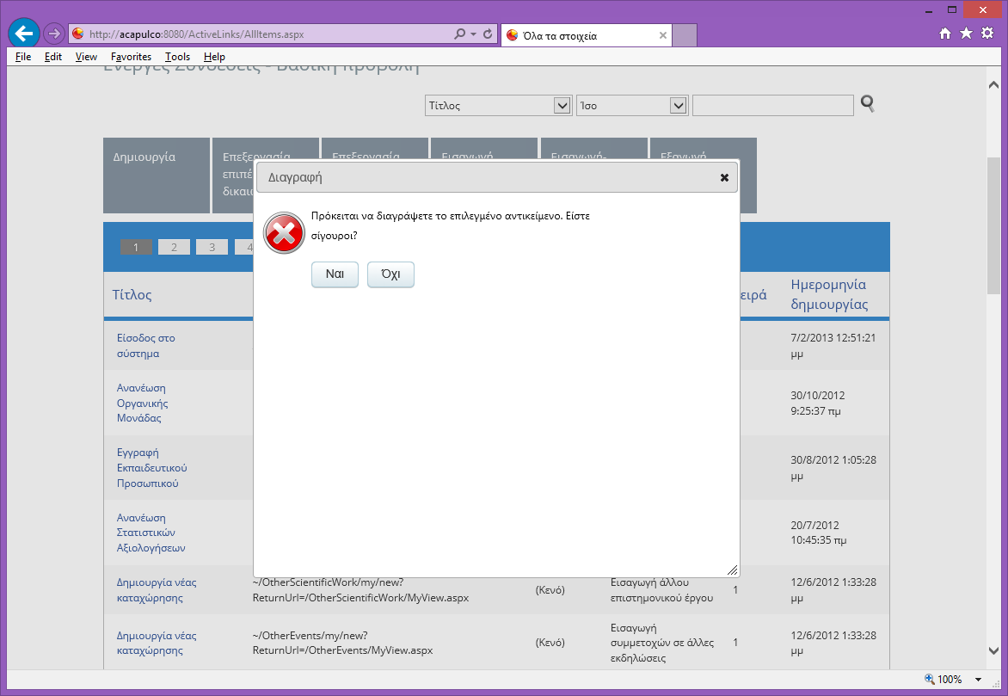Image resolution: width=1008 pixels, height=696 pixels.
Task: Click the Διαγραφή dialog title bar
Action: pyautogui.click(x=497, y=177)
